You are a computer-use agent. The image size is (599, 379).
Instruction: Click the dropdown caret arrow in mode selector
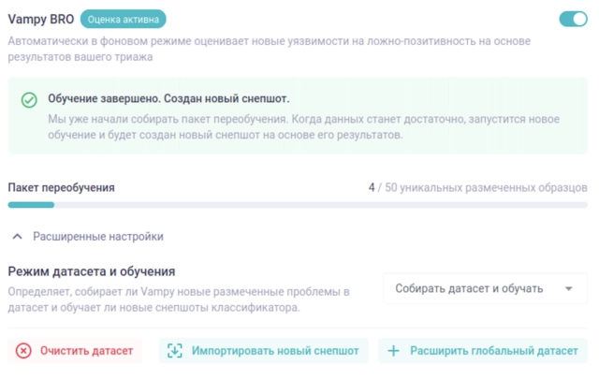click(569, 289)
